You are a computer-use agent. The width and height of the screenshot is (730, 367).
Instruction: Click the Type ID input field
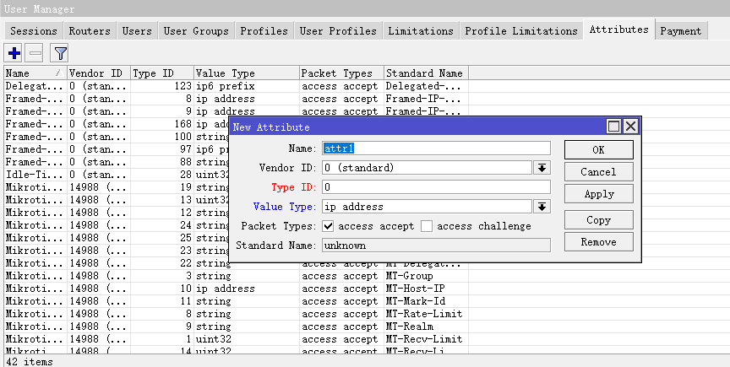pos(435,187)
